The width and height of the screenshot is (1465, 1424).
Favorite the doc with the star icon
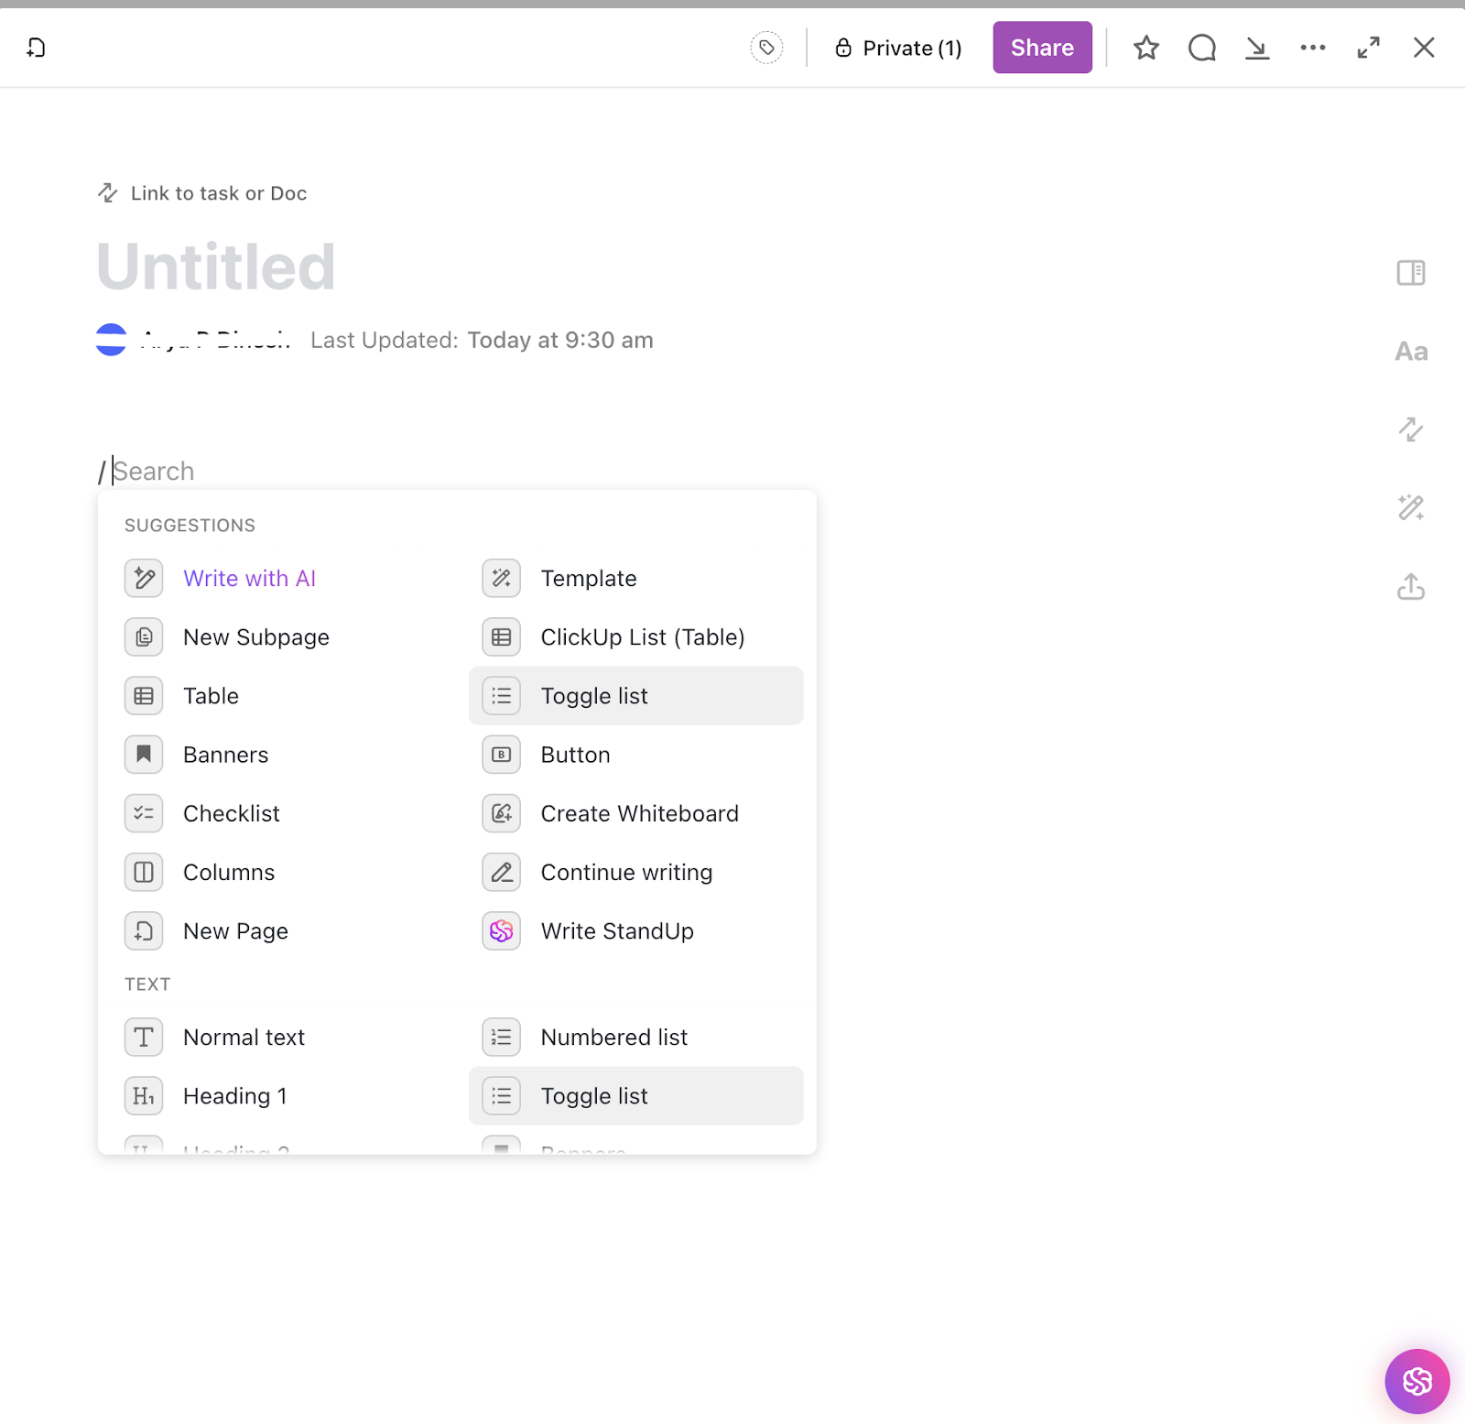click(x=1146, y=48)
